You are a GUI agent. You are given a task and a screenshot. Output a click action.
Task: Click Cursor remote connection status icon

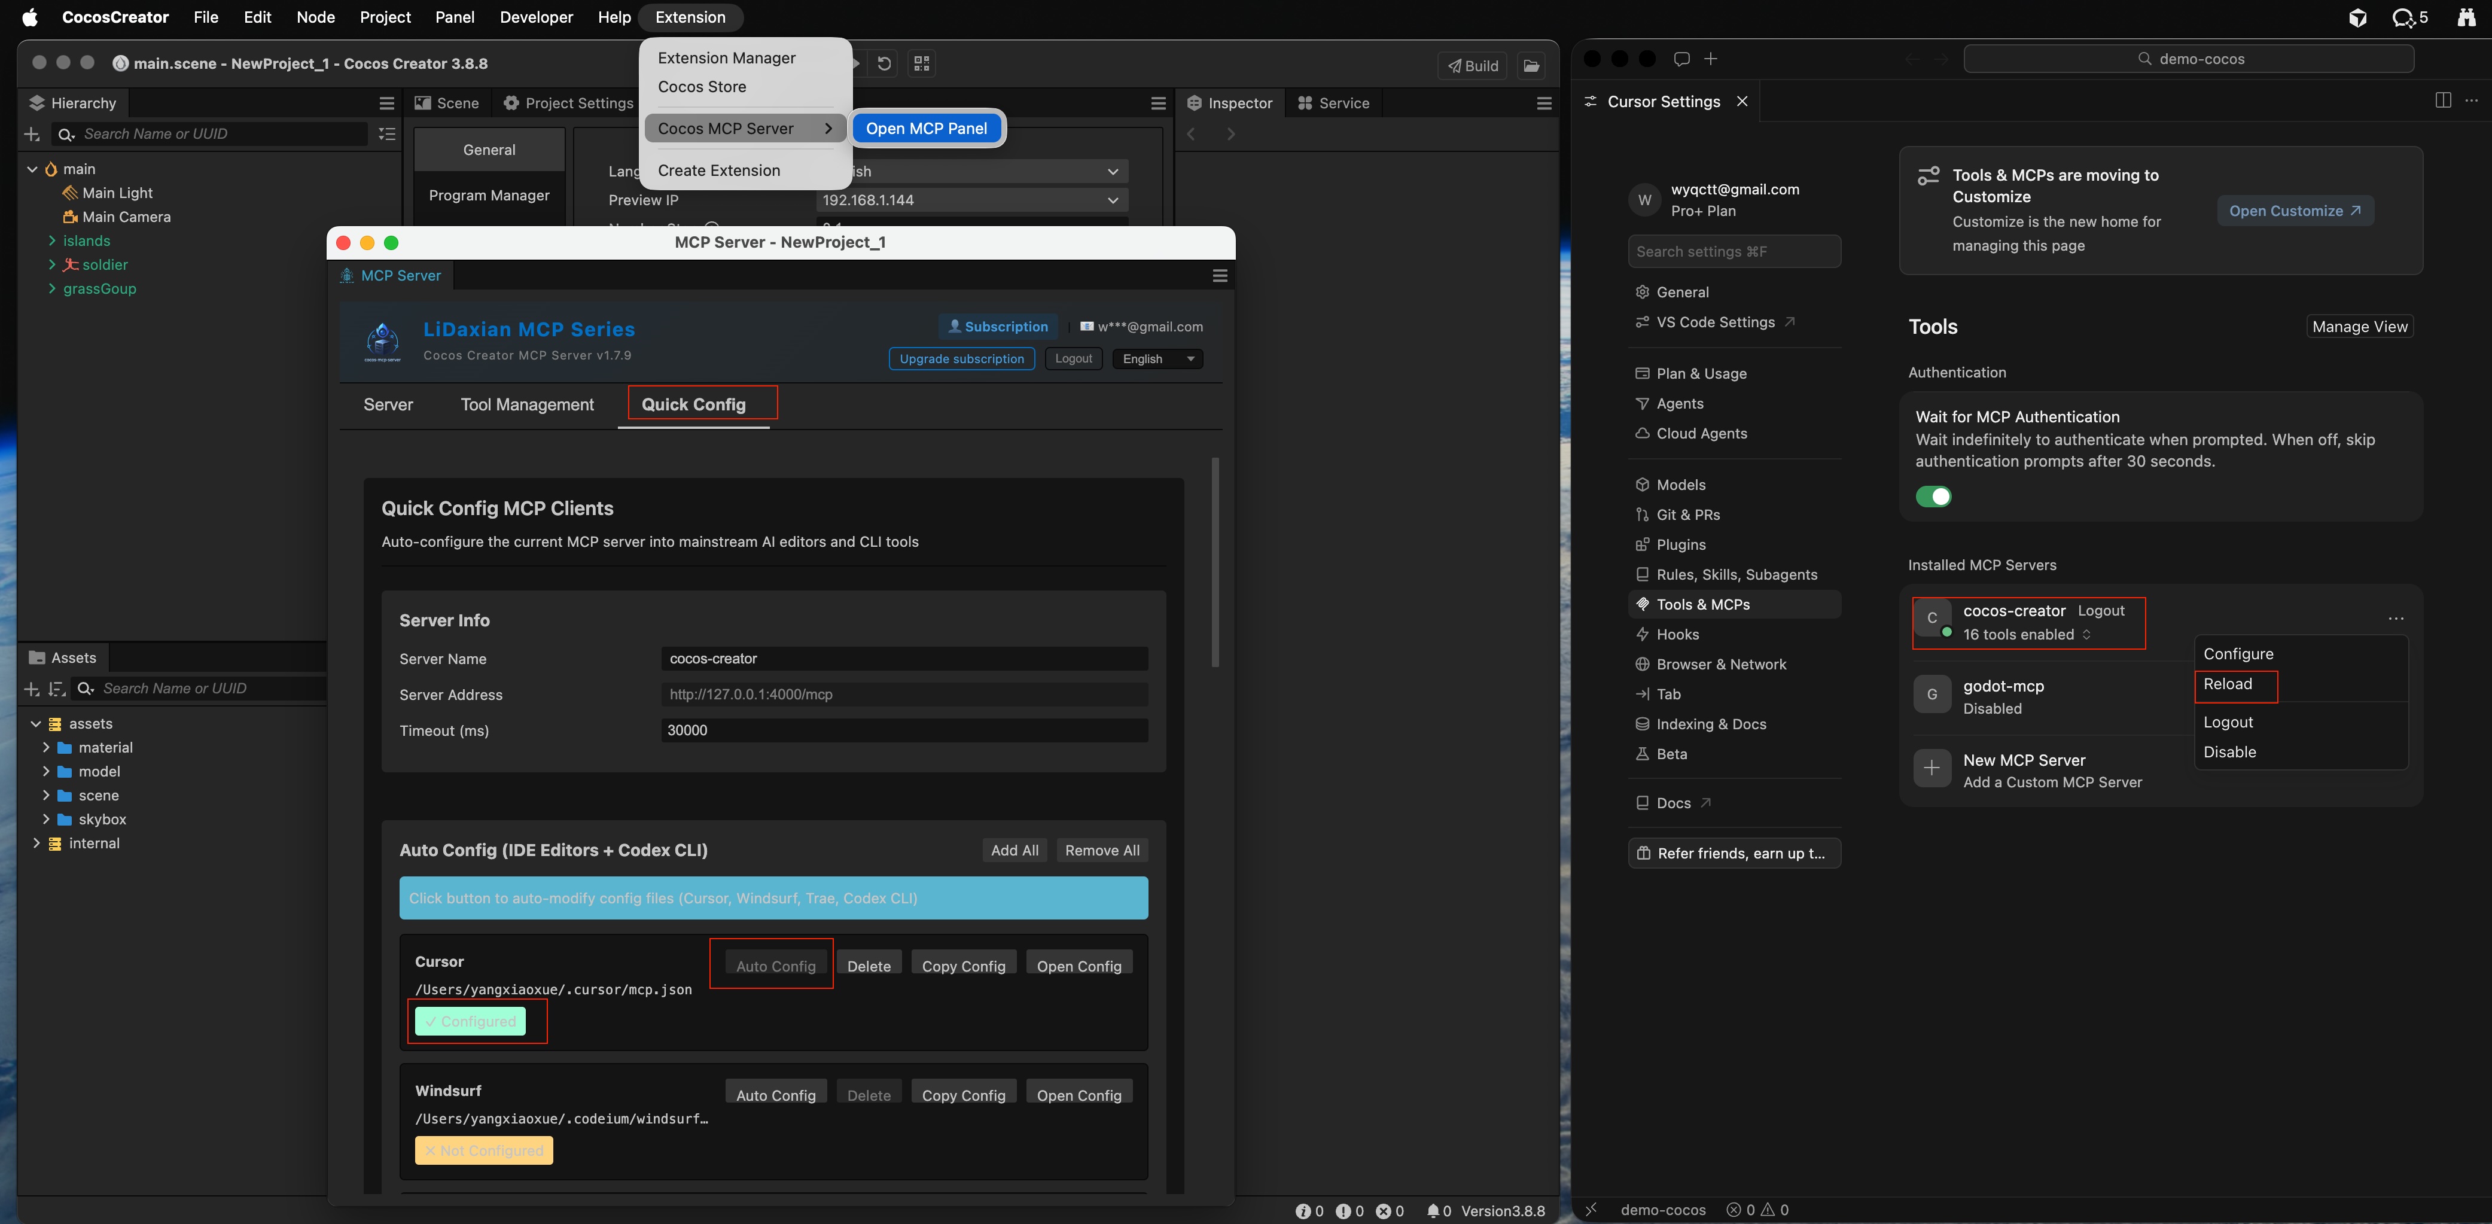tap(1591, 1210)
